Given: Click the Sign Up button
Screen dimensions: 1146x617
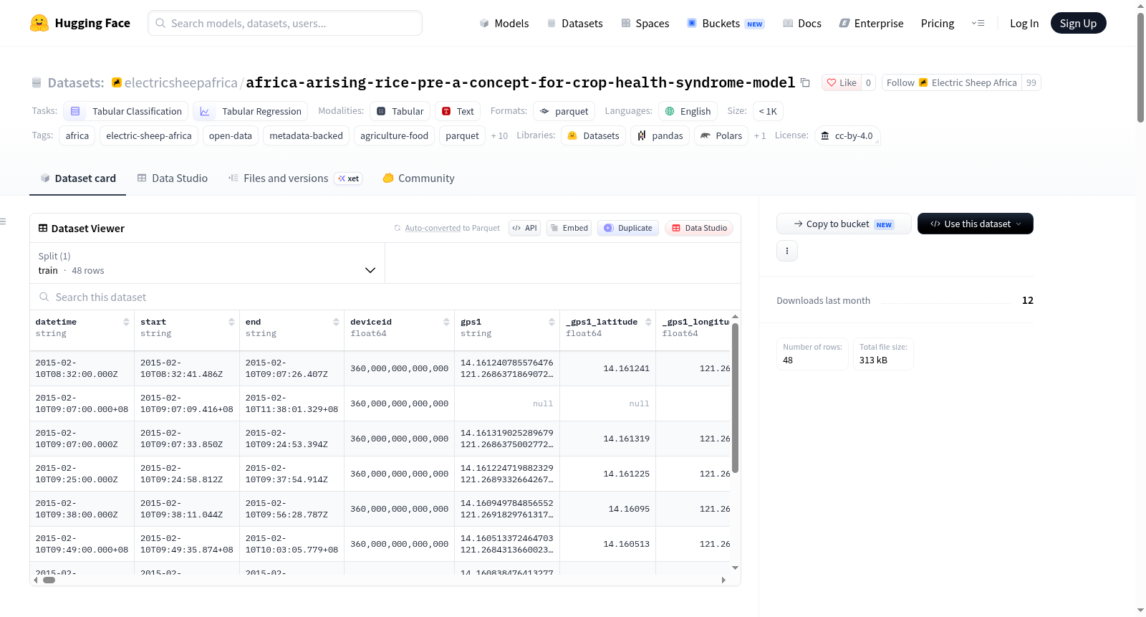Looking at the screenshot, I should tap(1078, 23).
